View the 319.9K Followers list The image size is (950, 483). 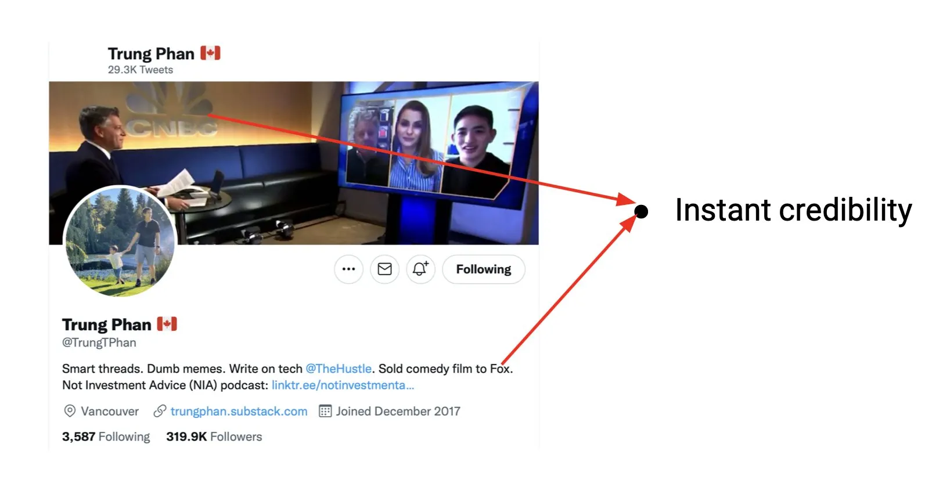point(214,437)
